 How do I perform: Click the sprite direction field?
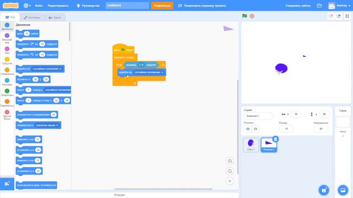click(x=321, y=129)
